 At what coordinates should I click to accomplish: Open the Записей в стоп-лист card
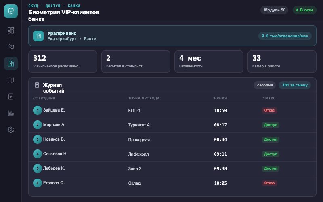[136, 62]
